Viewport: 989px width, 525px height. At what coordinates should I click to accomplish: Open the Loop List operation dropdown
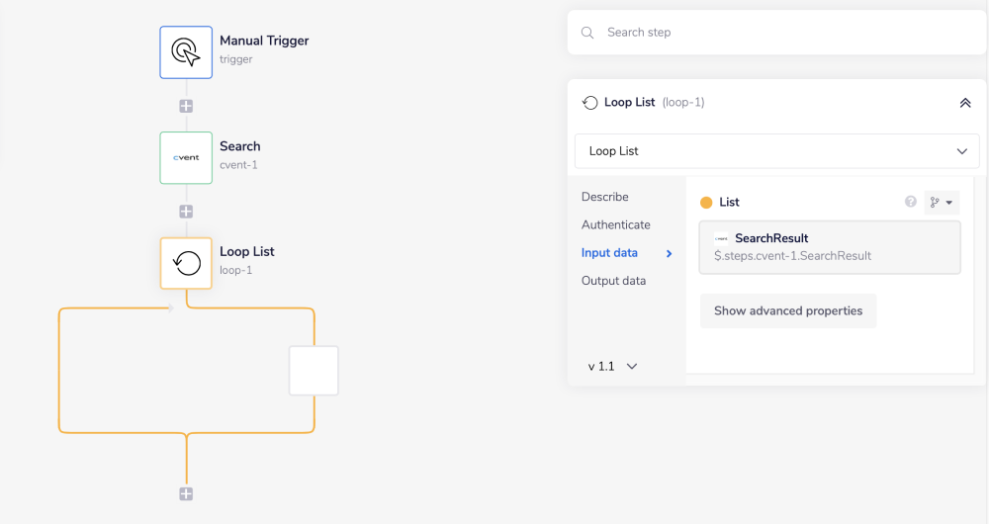tap(776, 151)
